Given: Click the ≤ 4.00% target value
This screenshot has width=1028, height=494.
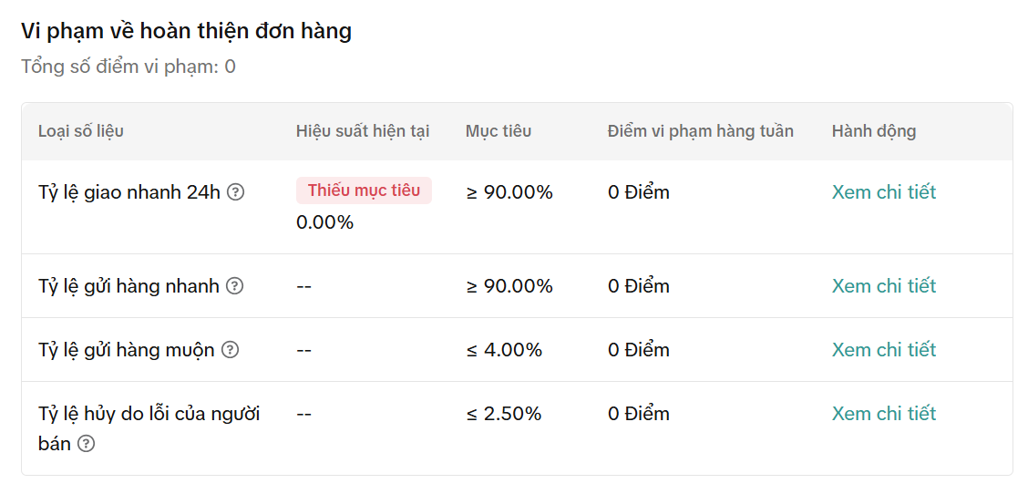Looking at the screenshot, I should coord(504,350).
